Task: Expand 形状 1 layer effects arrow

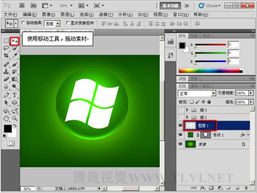Action: click(x=248, y=135)
